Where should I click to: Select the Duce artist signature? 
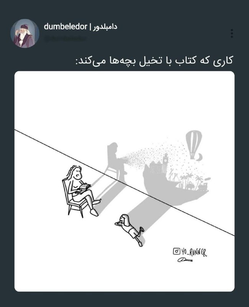pyautogui.click(x=185, y=260)
